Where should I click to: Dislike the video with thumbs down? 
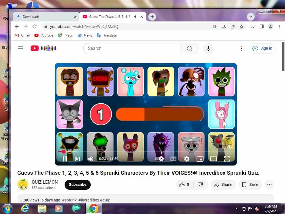[x=200, y=185]
